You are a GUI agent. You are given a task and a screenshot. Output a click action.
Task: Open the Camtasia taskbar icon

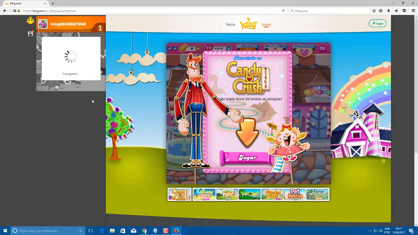166,231
